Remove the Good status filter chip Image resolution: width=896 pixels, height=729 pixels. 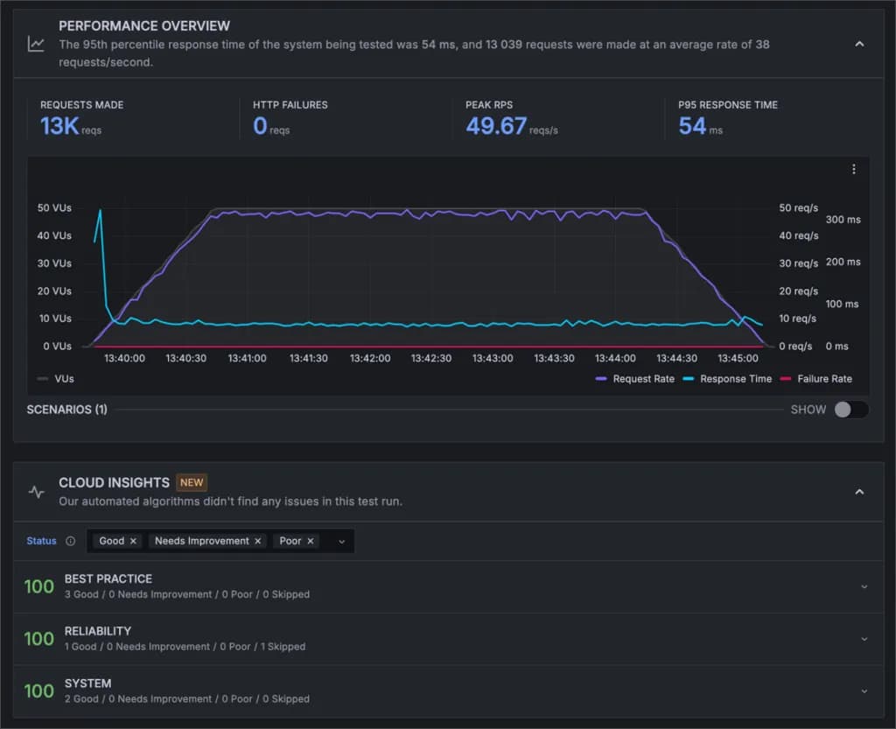click(x=133, y=541)
